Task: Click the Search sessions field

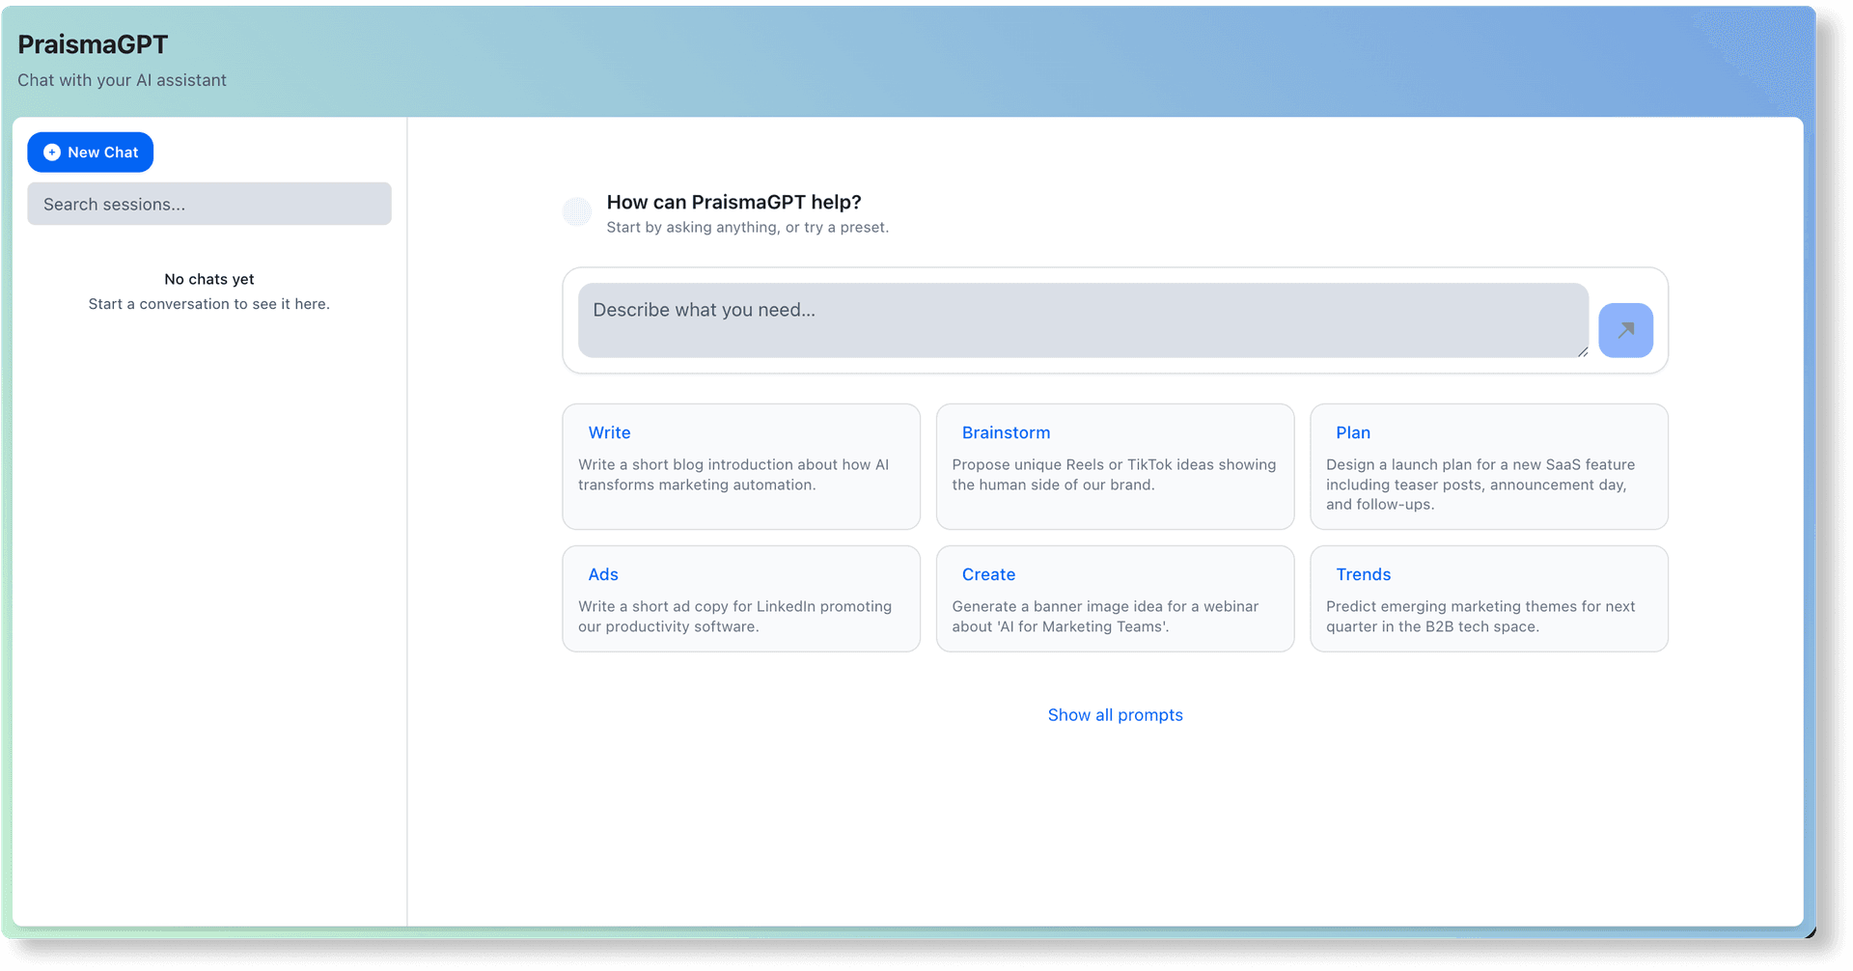Action: tap(209, 204)
